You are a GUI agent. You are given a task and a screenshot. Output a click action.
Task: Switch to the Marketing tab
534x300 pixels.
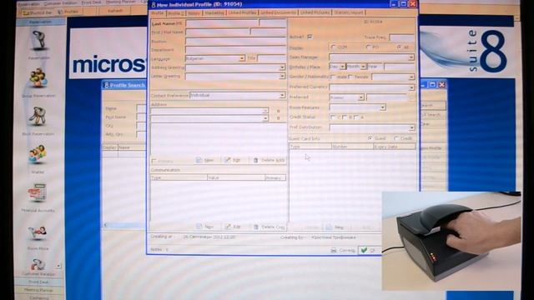(214, 13)
